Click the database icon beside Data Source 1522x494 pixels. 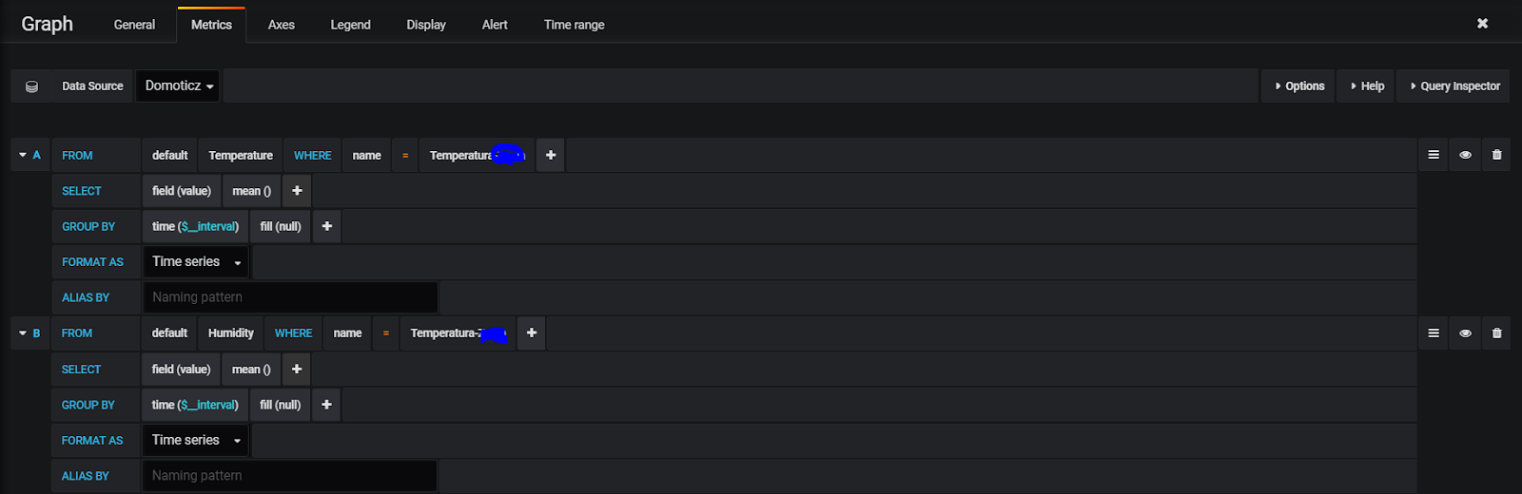[31, 86]
